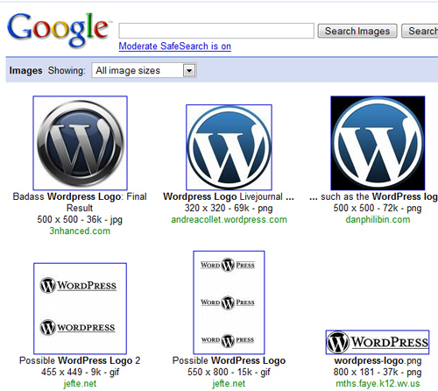Open the All image sizes dropdown

pyautogui.click(x=145, y=70)
